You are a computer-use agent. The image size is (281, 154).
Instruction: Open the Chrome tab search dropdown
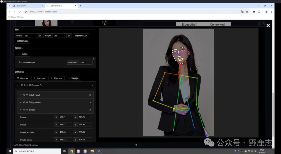(x=9, y=5)
